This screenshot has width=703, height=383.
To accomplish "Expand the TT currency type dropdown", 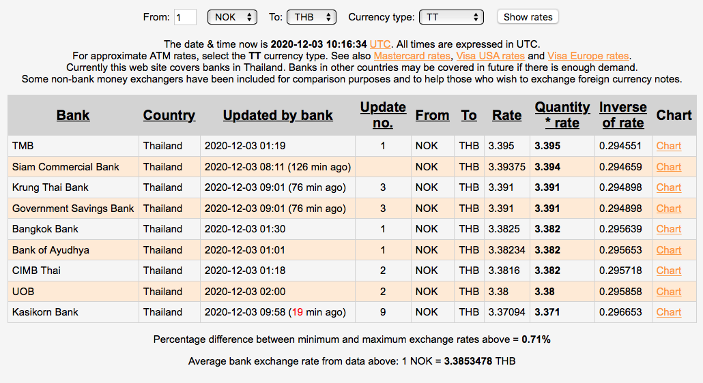I will pyautogui.click(x=451, y=17).
